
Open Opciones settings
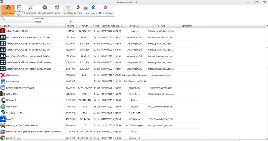tap(57, 10)
